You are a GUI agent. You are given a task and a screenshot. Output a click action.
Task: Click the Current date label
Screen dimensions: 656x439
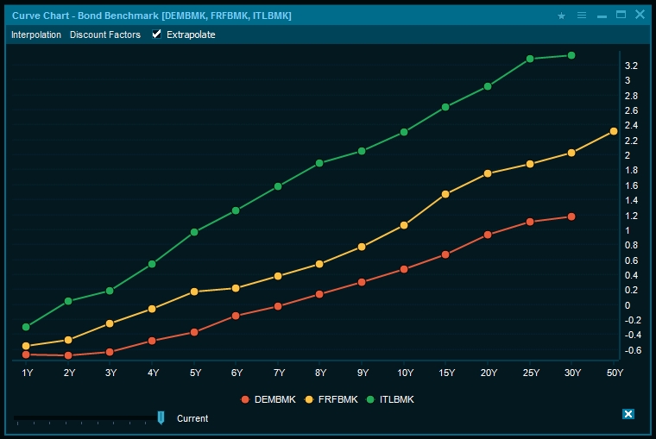pos(192,418)
